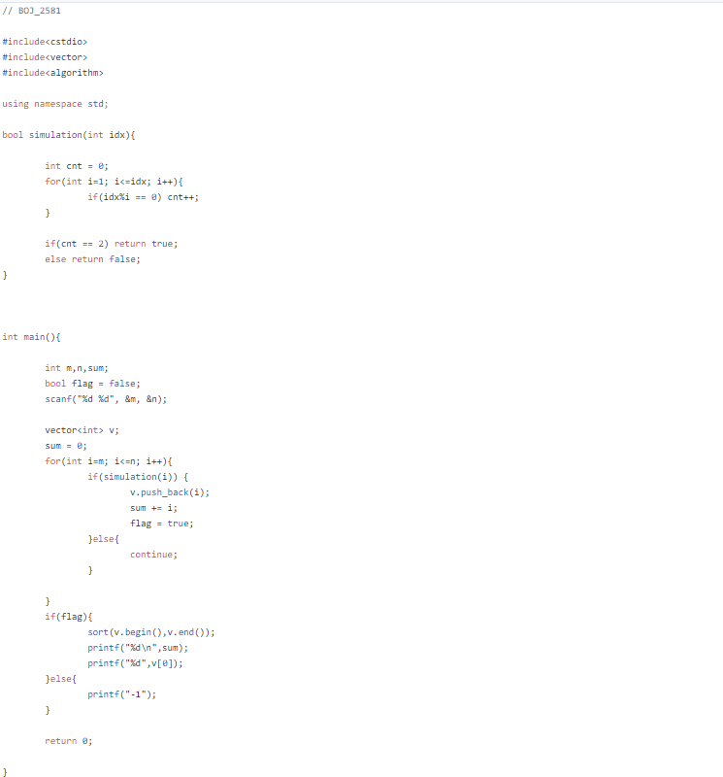723x777 pixels.
Task: Click the "int cnt = 0;" line
Action: [x=77, y=166]
